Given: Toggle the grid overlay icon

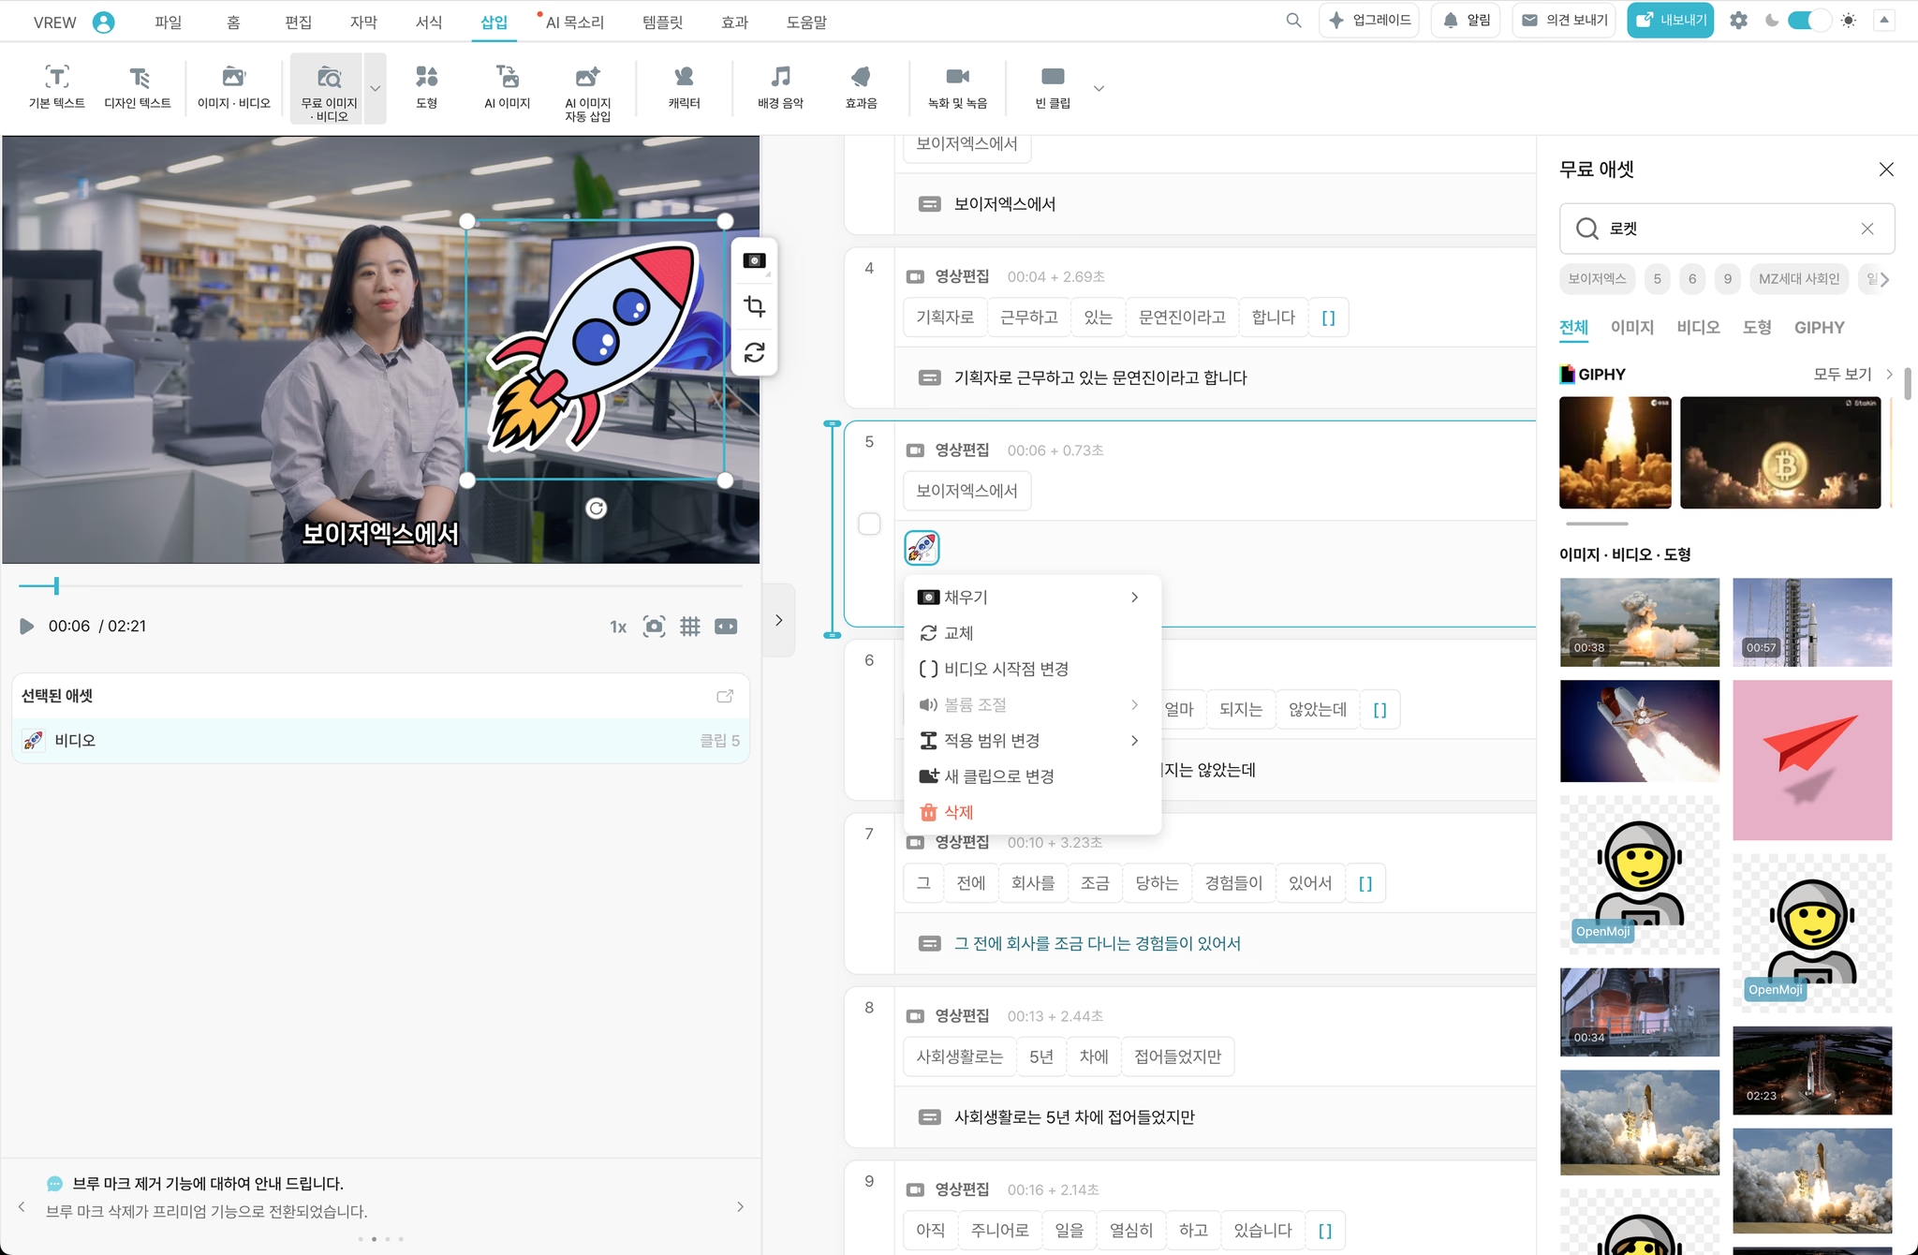Looking at the screenshot, I should point(690,627).
